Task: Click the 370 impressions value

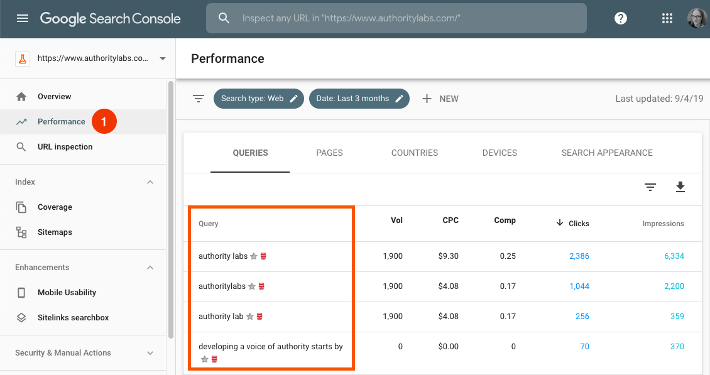Action: point(677,347)
